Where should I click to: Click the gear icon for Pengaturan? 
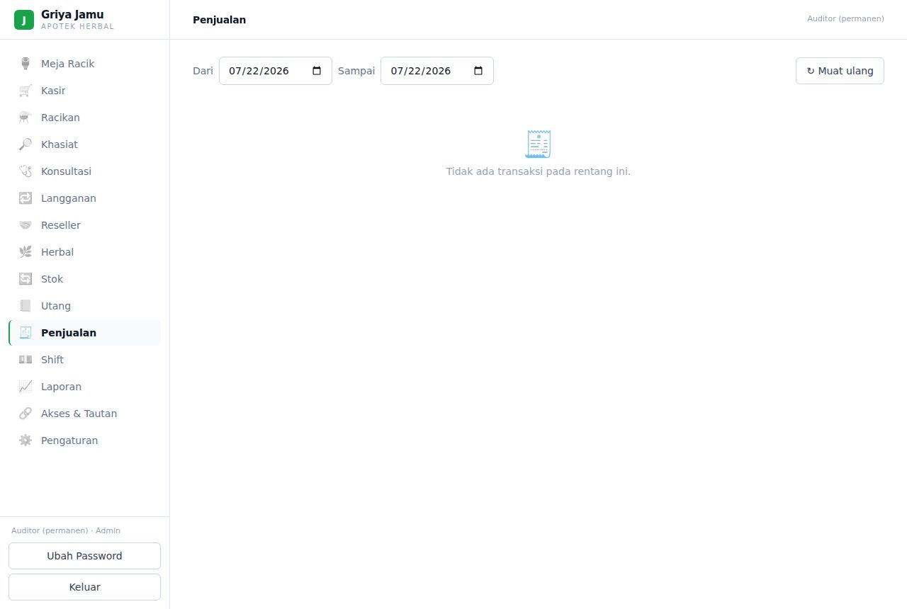[26, 440]
